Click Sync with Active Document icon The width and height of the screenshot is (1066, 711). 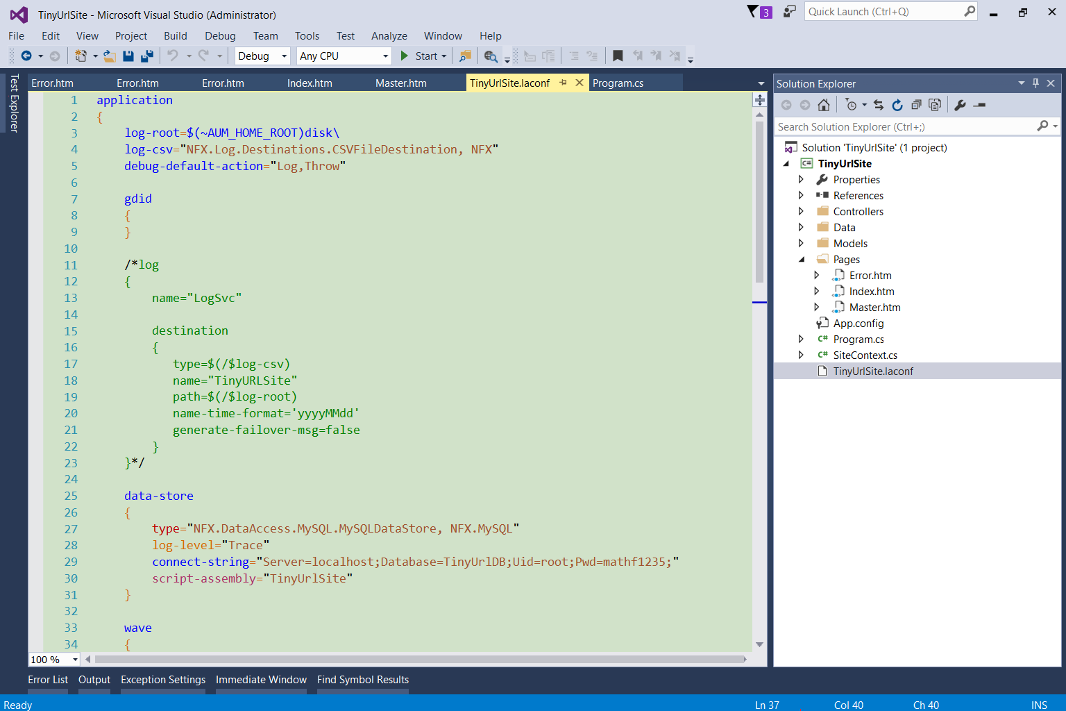(879, 105)
